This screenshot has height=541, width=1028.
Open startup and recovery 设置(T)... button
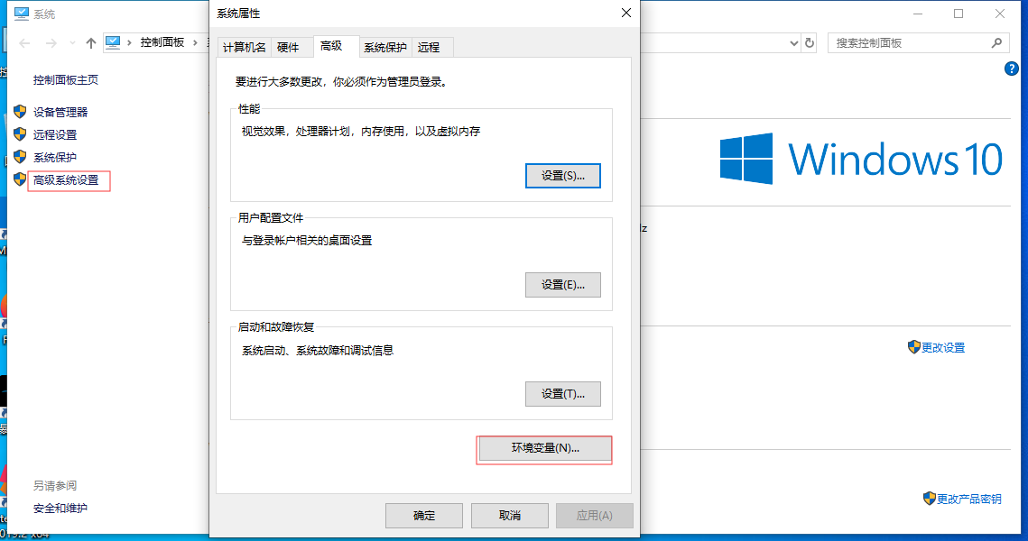[x=562, y=394]
